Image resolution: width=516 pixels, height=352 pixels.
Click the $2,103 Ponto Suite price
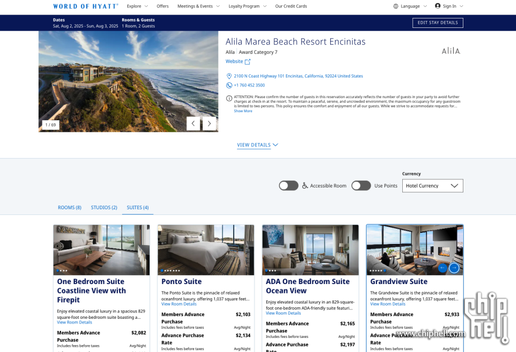click(x=243, y=315)
